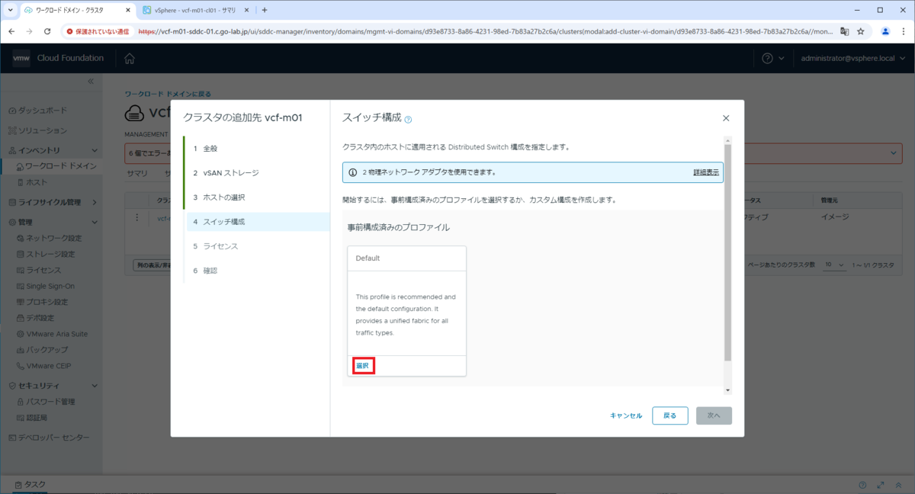Viewport: 915px width, 494px height.
Task: Click browser reload button
Action: [47, 31]
